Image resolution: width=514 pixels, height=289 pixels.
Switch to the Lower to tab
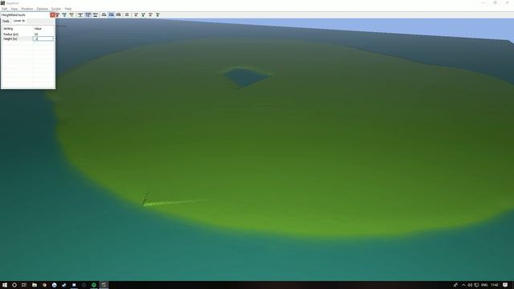19,21
